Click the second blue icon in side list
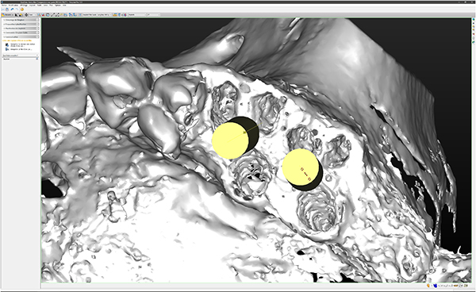476x292 pixels. (7, 49)
